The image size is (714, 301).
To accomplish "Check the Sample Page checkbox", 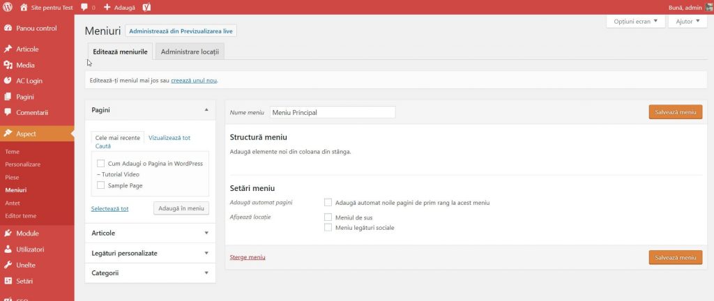I will 101,185.
